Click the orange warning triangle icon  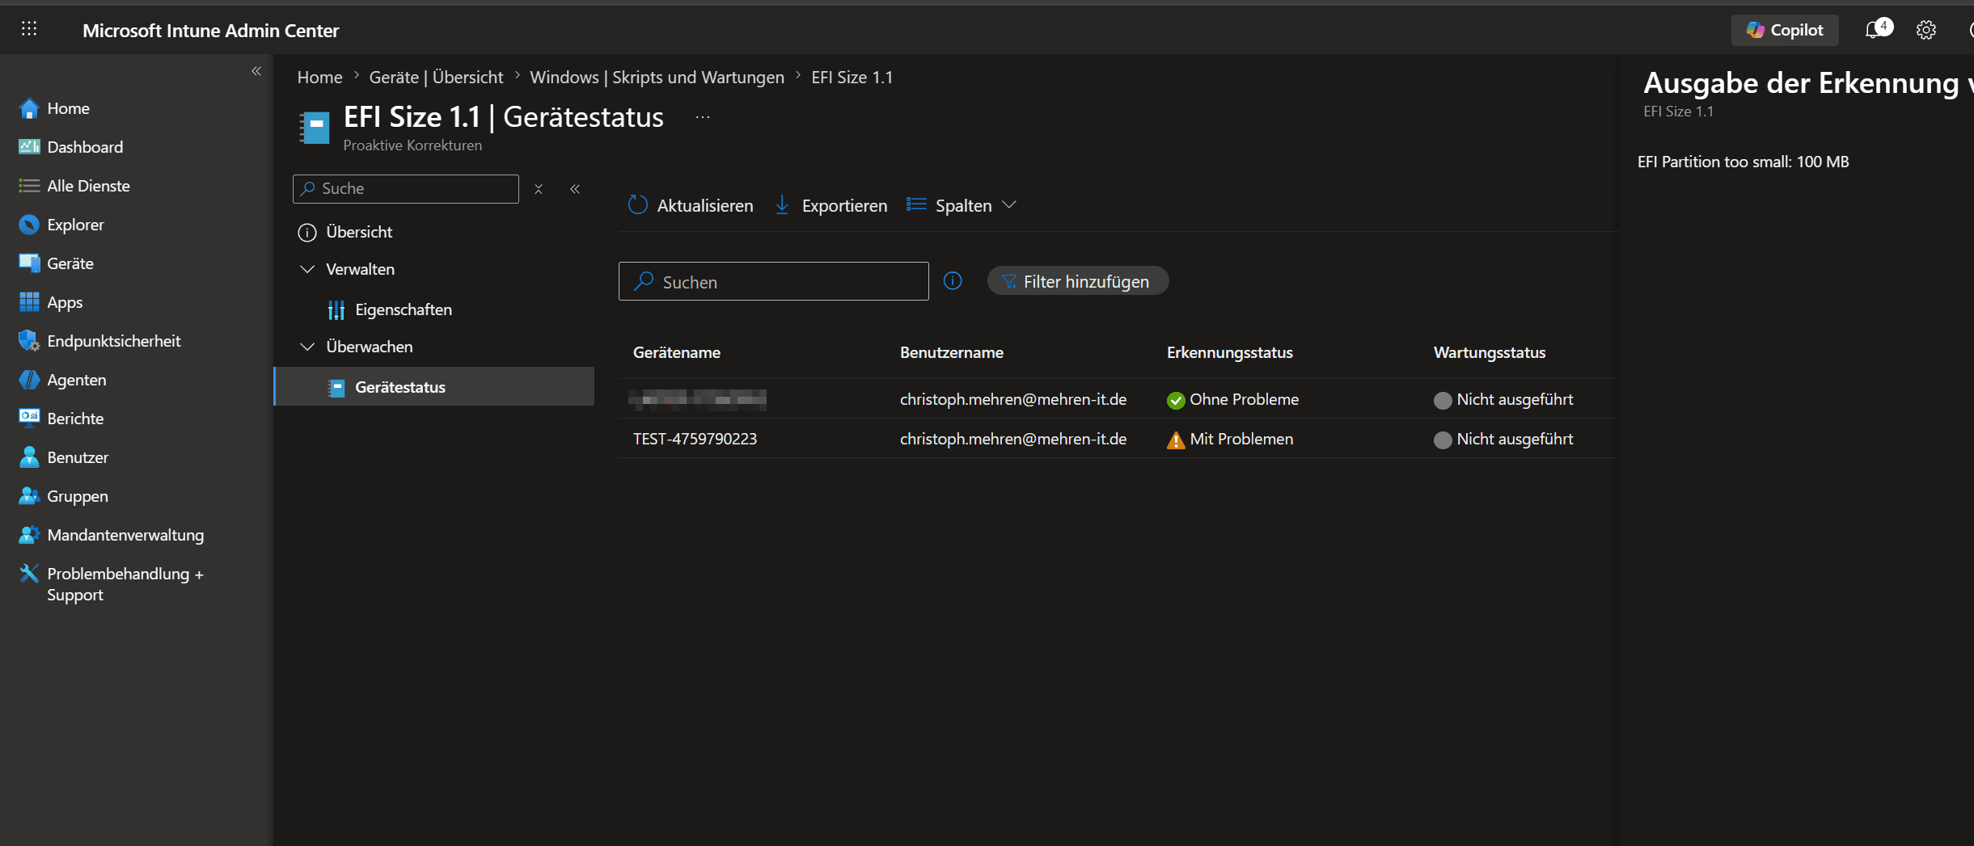[1176, 440]
